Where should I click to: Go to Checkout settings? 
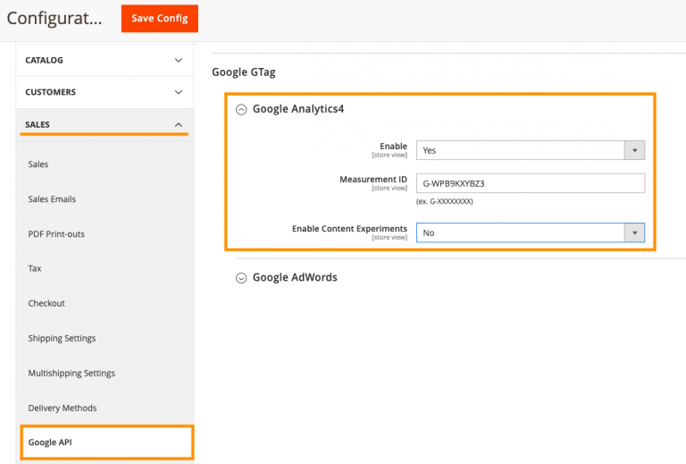point(46,303)
